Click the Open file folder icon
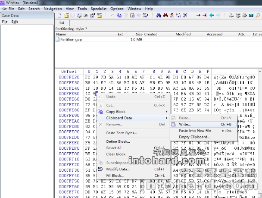This screenshot has width=262, height=198. [x=66, y=16]
